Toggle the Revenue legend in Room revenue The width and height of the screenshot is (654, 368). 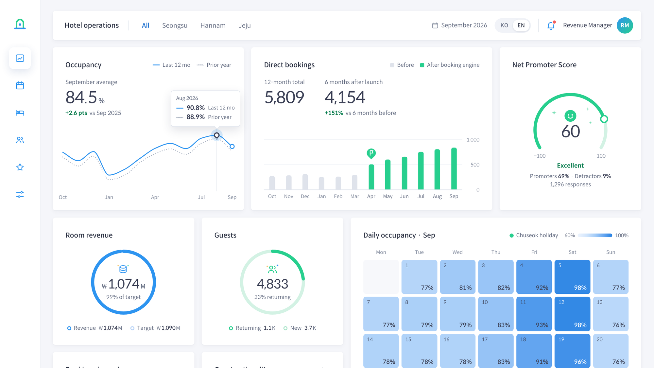(95, 328)
